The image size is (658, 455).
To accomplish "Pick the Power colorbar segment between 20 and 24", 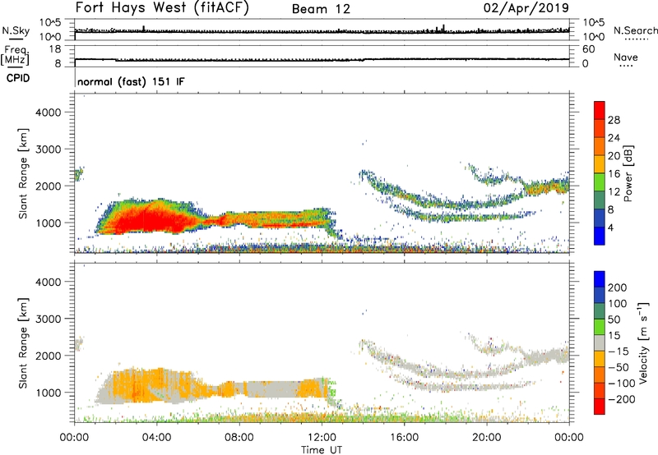I will pyautogui.click(x=600, y=146).
